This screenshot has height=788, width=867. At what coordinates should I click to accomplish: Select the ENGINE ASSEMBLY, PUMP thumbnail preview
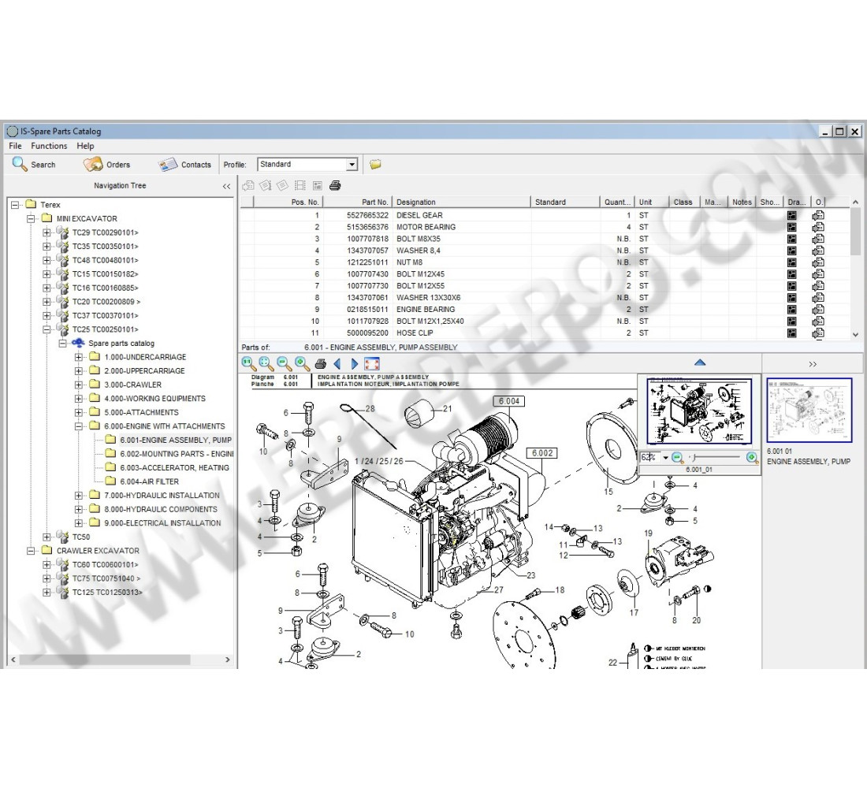[x=809, y=410]
